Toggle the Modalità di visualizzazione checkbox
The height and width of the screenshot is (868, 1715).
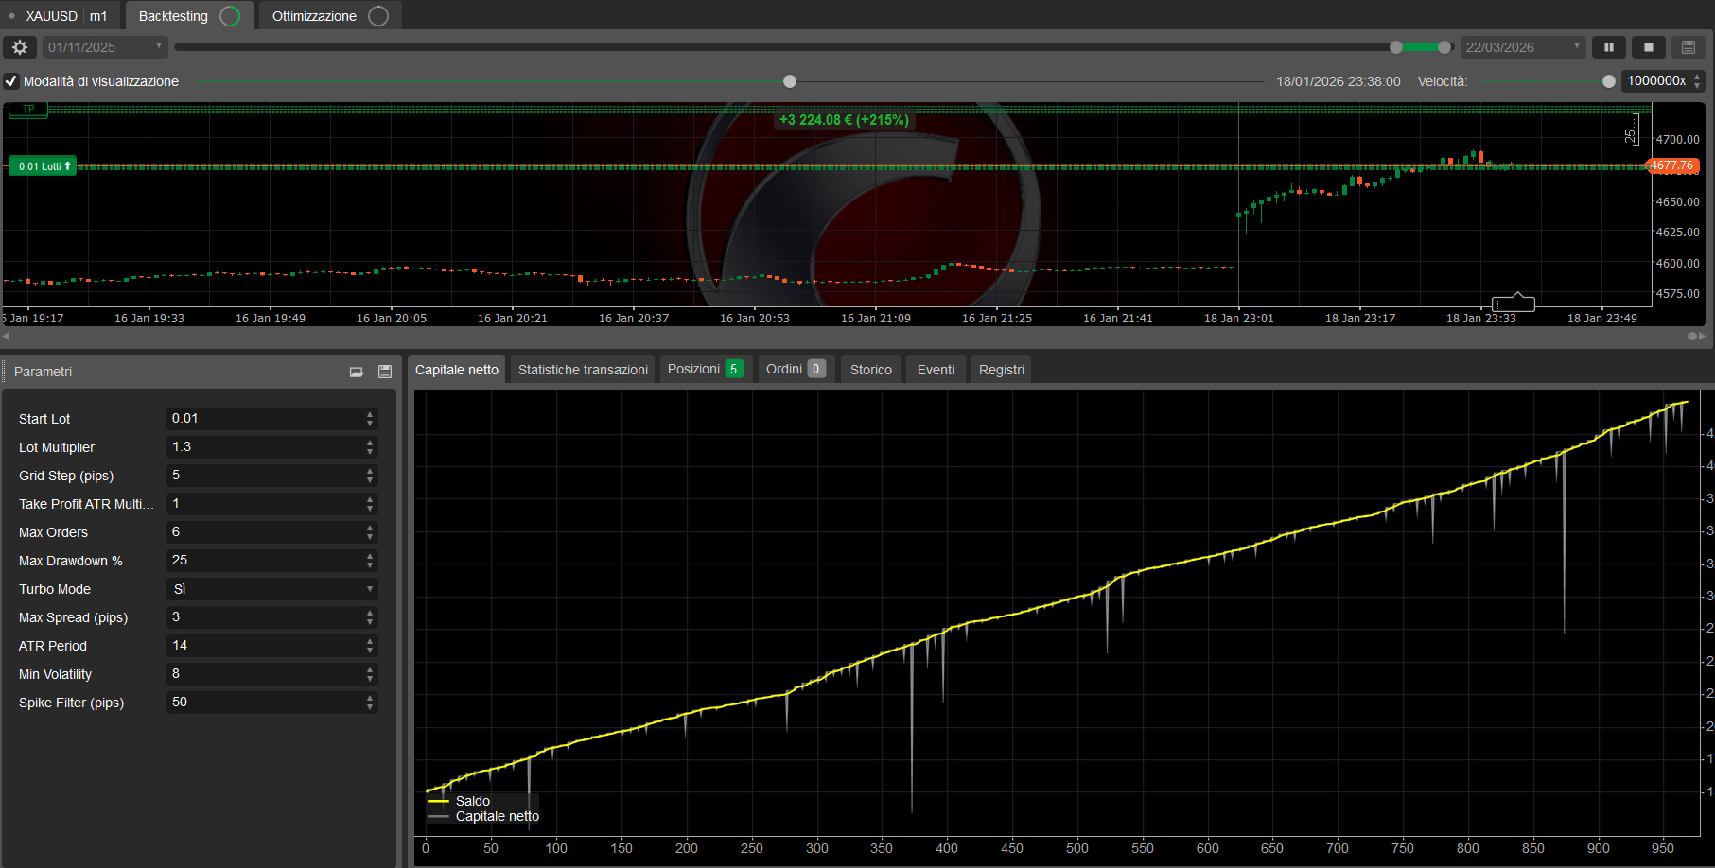(x=10, y=81)
